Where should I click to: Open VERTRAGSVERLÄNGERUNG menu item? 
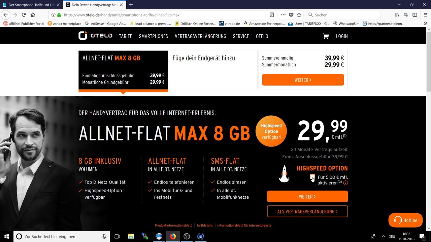point(200,36)
